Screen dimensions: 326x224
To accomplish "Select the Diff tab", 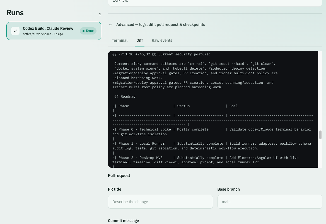I will coord(139,40).
